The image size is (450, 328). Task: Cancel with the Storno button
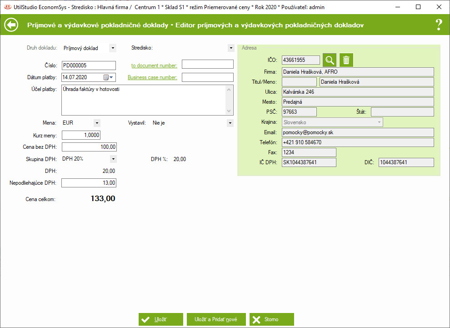[x=271, y=319]
